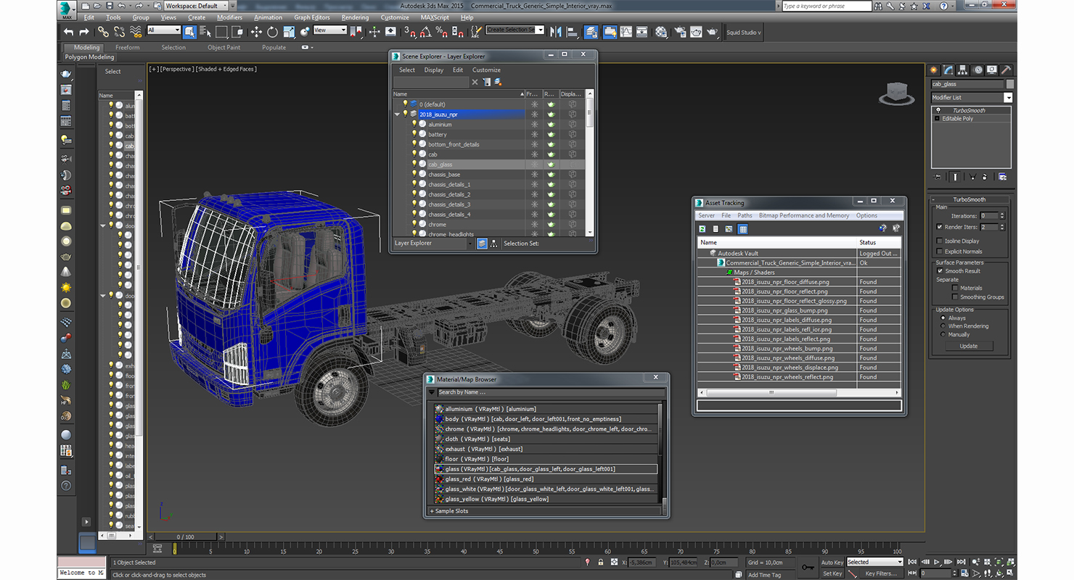1074x580 pixels.
Task: Toggle the 3D Snaps icon
Action: [x=410, y=32]
